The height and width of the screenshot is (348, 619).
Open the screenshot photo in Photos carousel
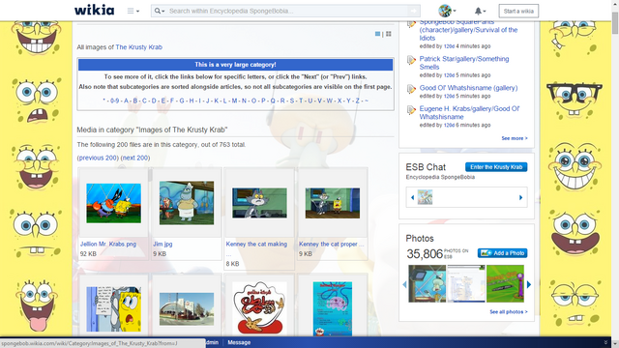pyautogui.click(x=466, y=283)
